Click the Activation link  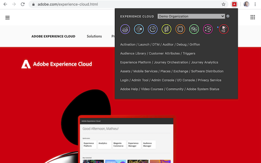pos(128,44)
